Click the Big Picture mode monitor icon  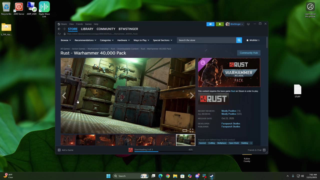[248, 24]
